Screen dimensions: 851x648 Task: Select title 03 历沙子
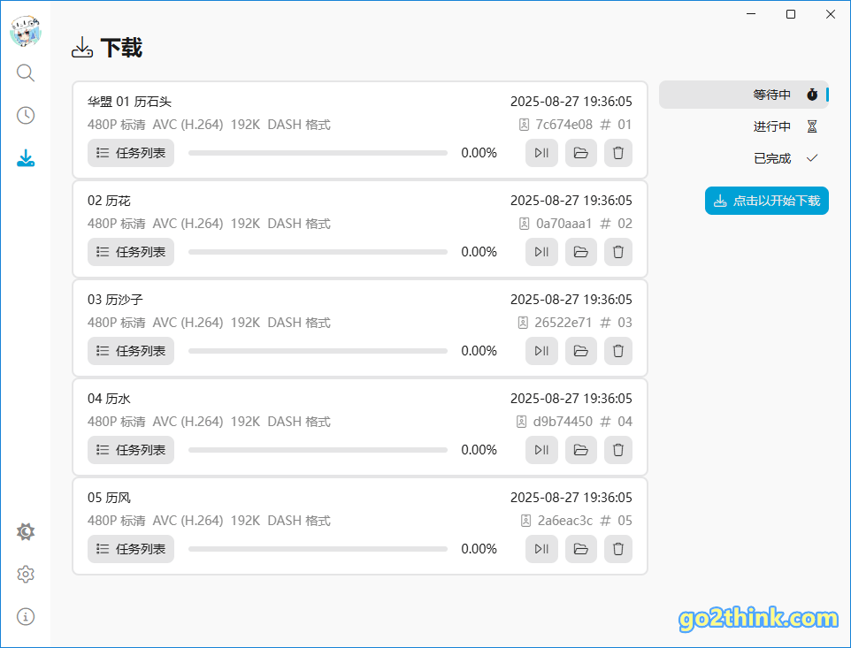pos(115,300)
